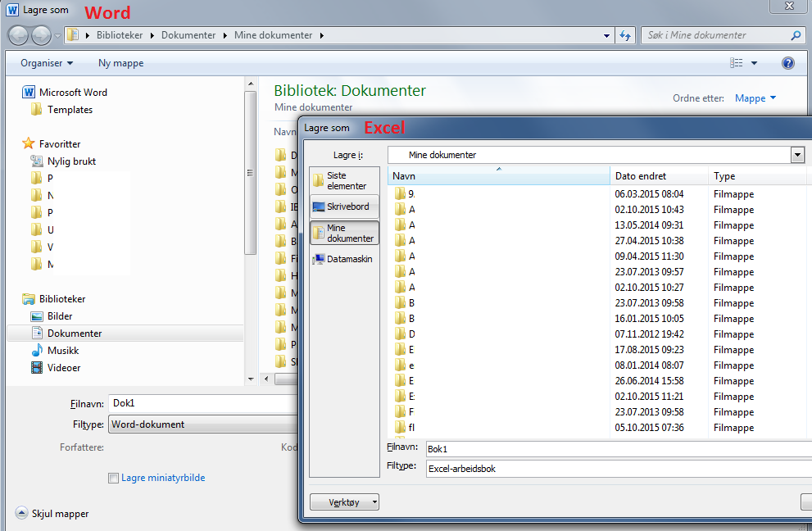Select folder dated 08.01.2014 08:07
The image size is (812, 531).
[x=597, y=365]
